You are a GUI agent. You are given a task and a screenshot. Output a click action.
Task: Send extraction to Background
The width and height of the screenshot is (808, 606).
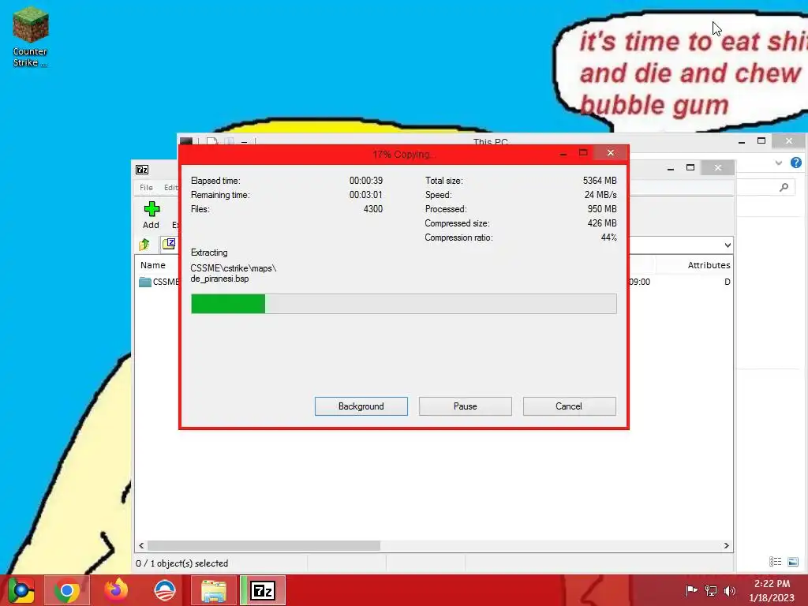pyautogui.click(x=361, y=406)
